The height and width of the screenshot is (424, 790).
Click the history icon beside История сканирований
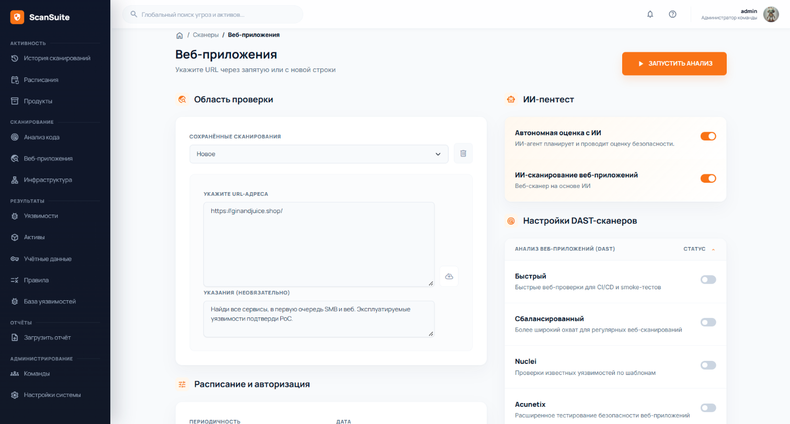click(x=15, y=58)
